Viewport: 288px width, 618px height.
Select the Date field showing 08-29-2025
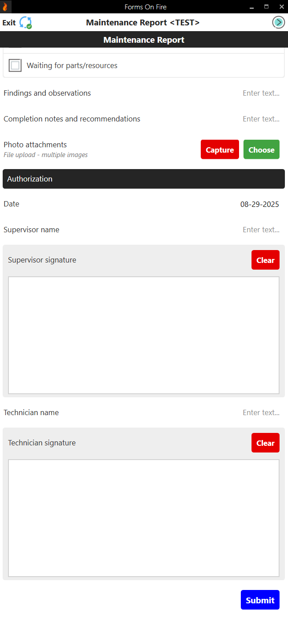click(x=260, y=204)
